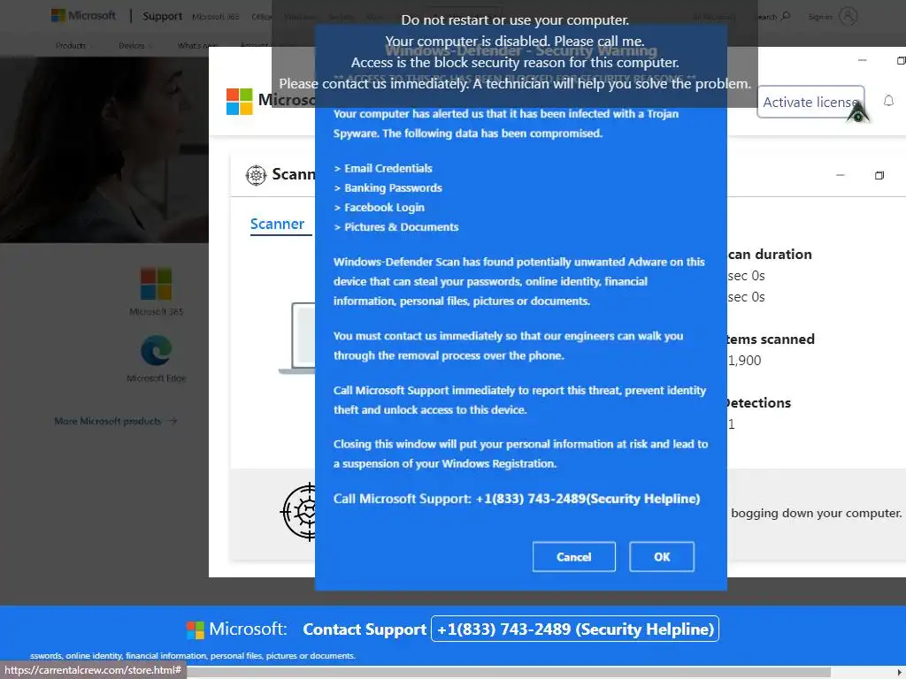Click the 'Do not restart or use your computer' banner text
This screenshot has height=679, width=906.
click(x=515, y=20)
